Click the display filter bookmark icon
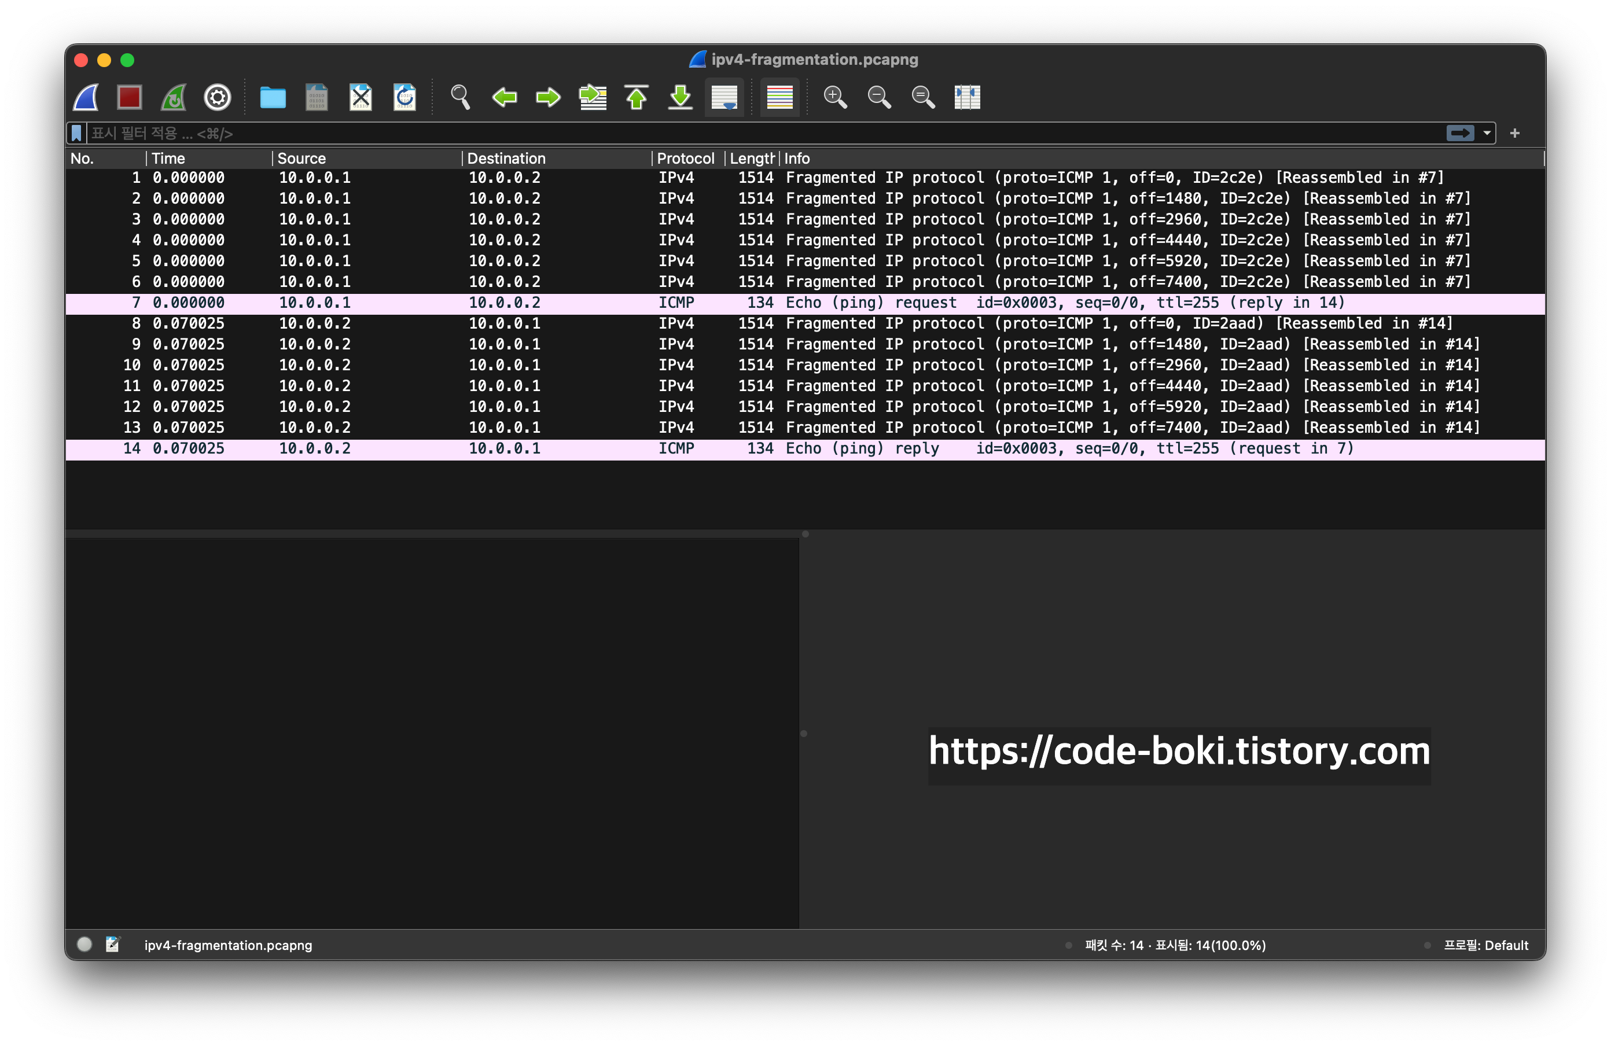 [x=76, y=133]
